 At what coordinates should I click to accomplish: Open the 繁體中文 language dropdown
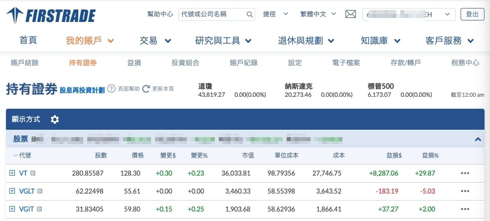(x=318, y=14)
